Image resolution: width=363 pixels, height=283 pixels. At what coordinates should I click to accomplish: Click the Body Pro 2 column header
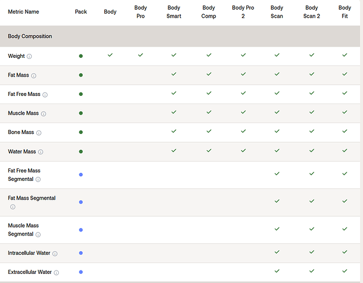(x=243, y=12)
